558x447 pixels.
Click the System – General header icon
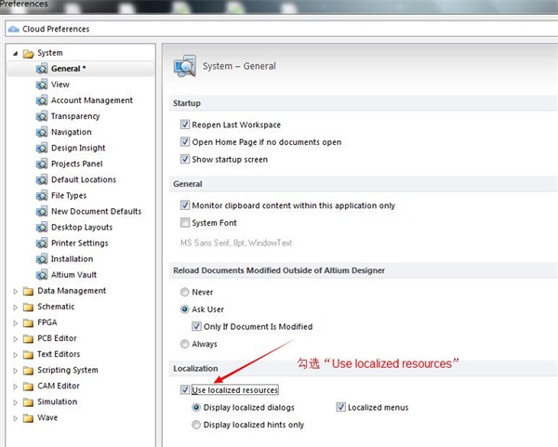(x=185, y=66)
